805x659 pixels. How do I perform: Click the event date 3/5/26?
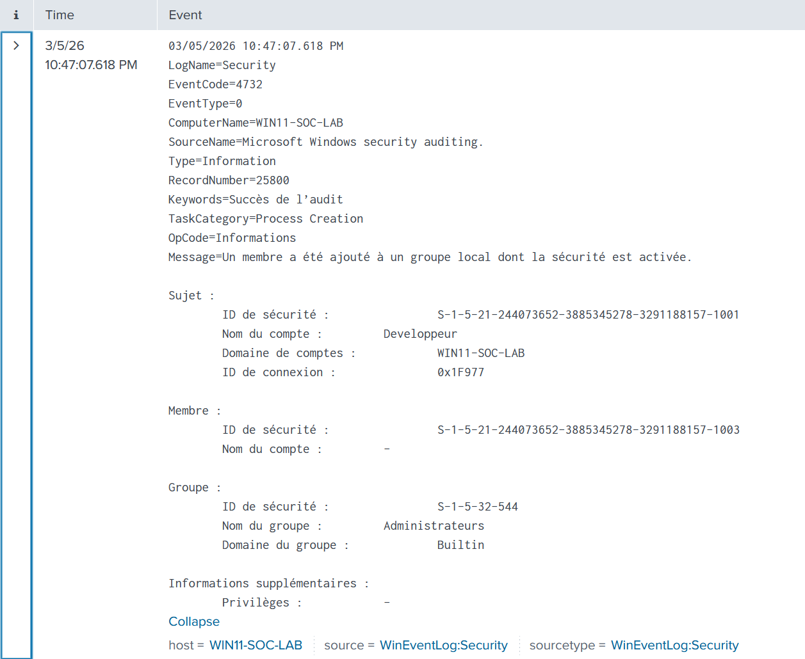pyautogui.click(x=65, y=45)
